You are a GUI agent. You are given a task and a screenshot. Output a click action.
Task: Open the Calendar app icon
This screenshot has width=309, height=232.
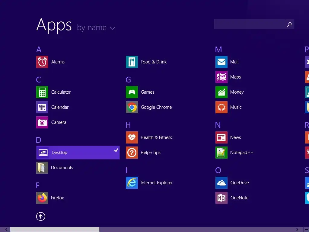point(42,107)
